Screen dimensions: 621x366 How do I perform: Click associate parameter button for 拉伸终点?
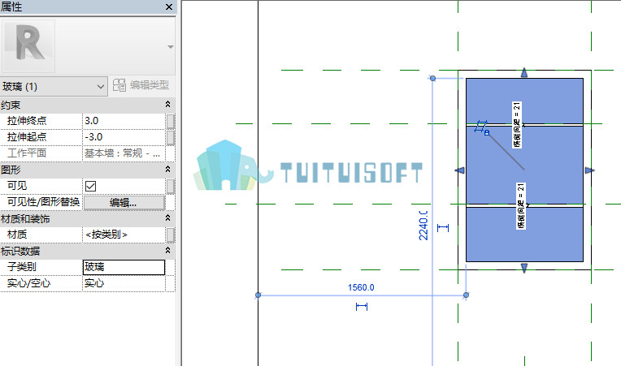coord(171,122)
